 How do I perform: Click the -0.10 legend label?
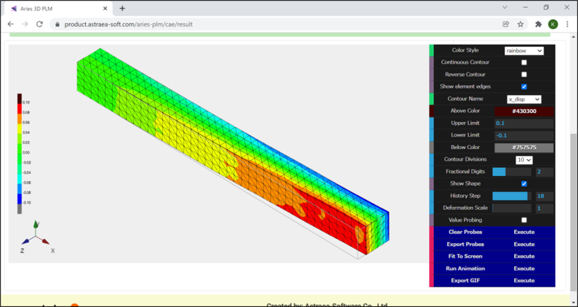(27, 203)
